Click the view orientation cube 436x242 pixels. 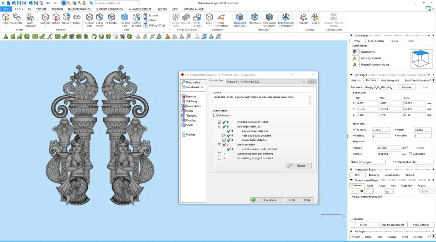point(420,59)
